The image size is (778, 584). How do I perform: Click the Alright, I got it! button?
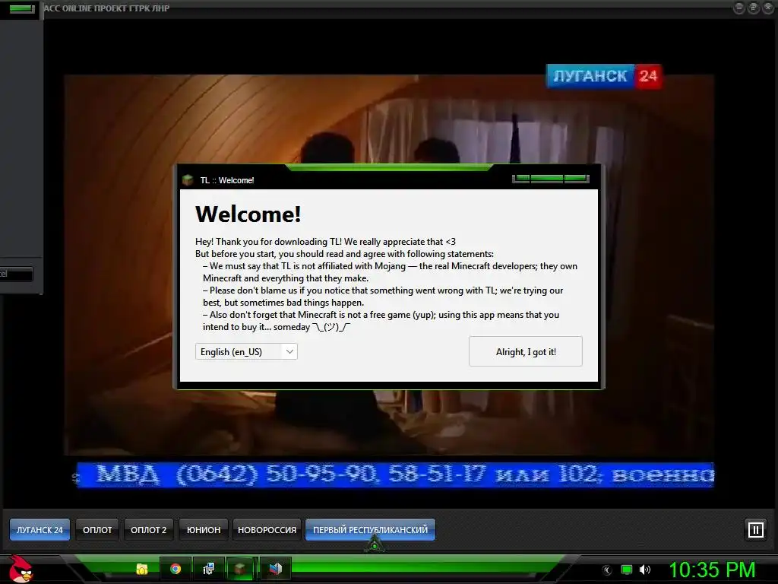pyautogui.click(x=526, y=351)
